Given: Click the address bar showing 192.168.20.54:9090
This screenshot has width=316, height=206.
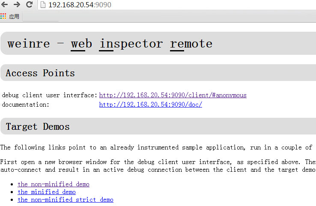Looking at the screenshot, I should pos(176,5).
